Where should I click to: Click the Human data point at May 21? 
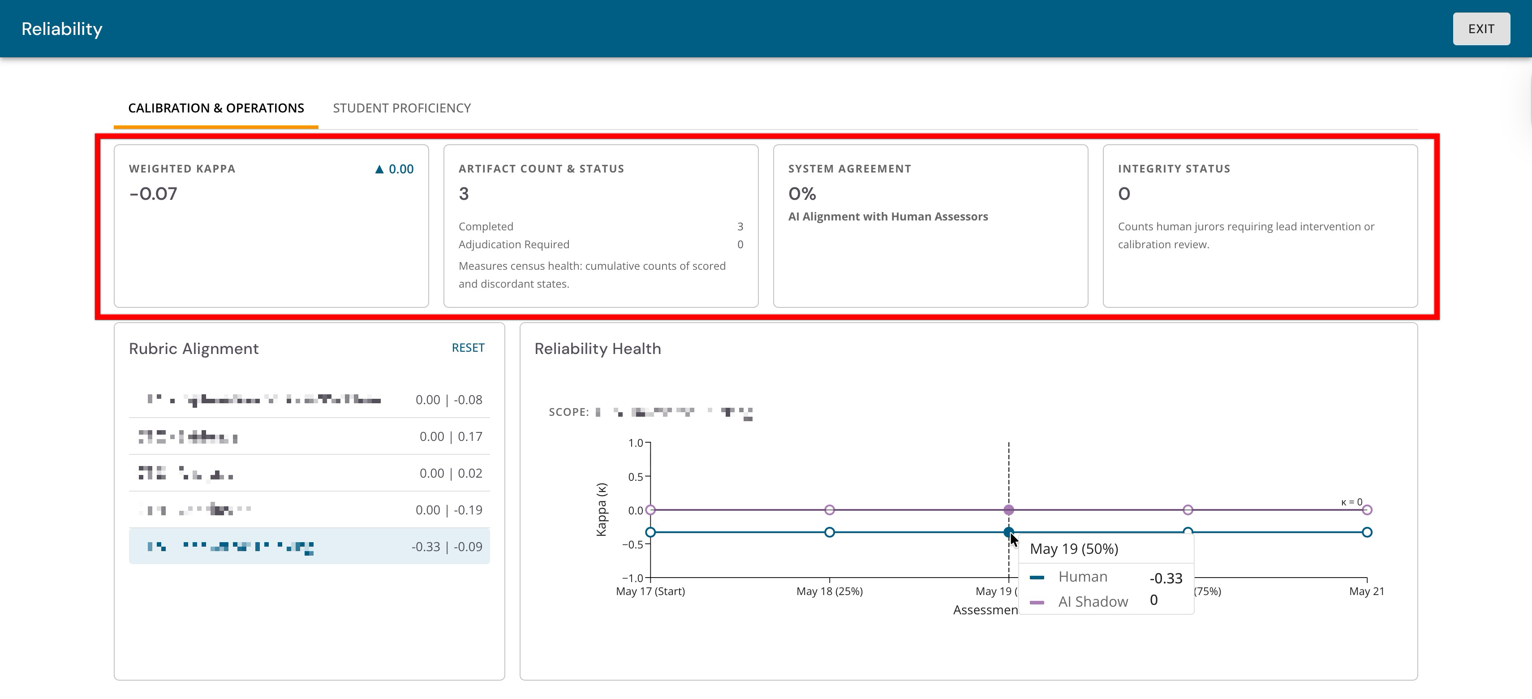click(1367, 532)
